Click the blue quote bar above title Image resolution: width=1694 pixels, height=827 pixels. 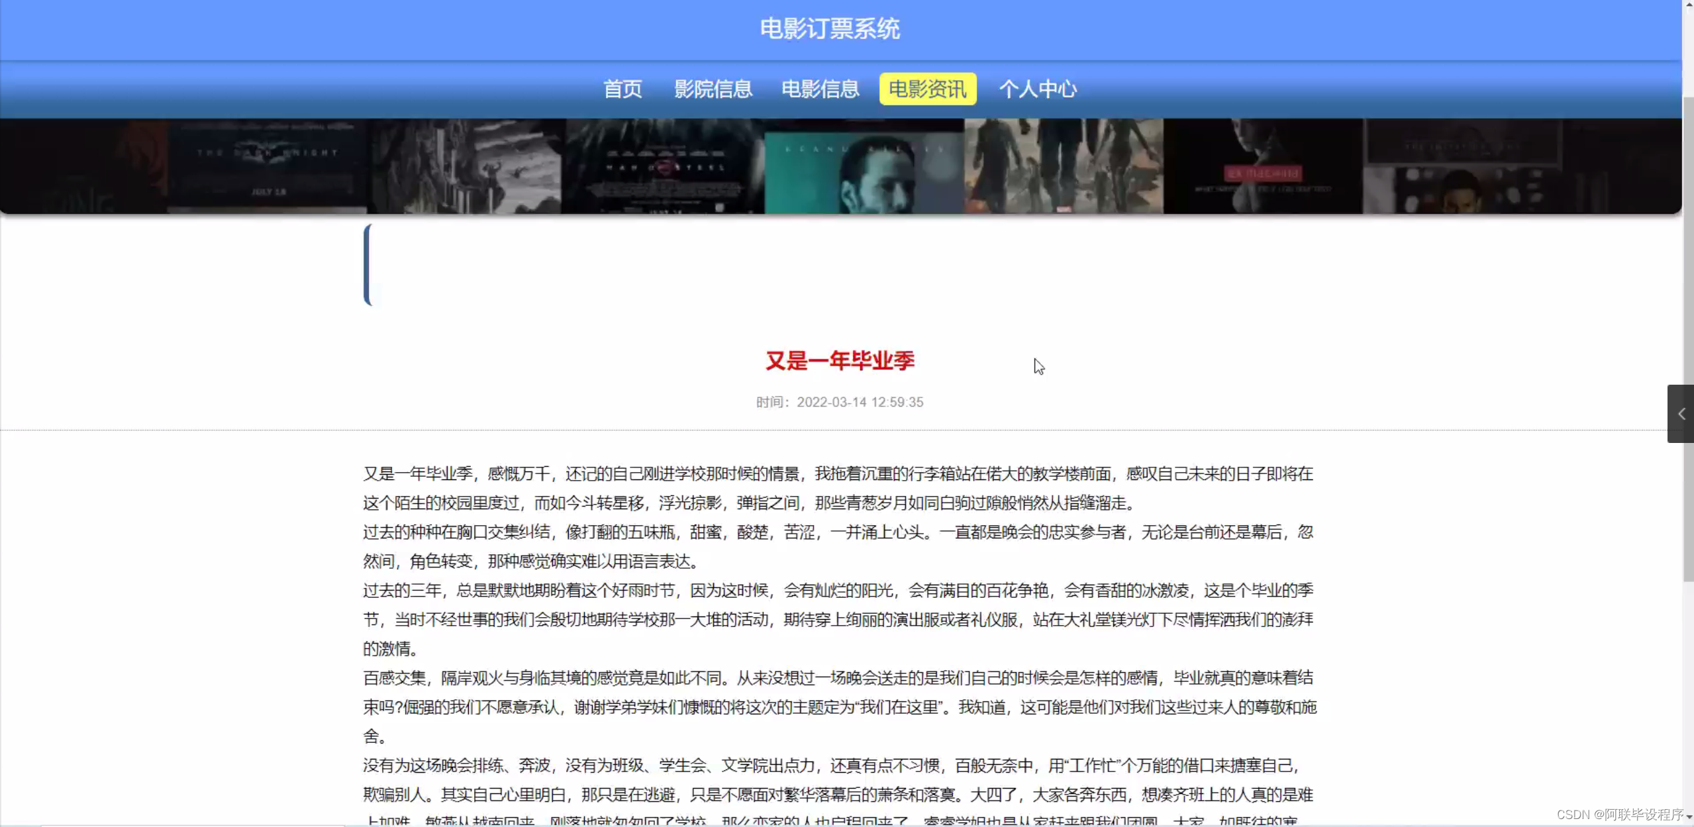[368, 265]
